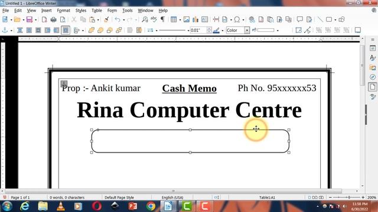Toggle Point Edit Mode

pos(307,30)
